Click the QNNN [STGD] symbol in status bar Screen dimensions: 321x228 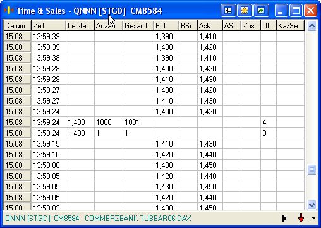(x=28, y=219)
